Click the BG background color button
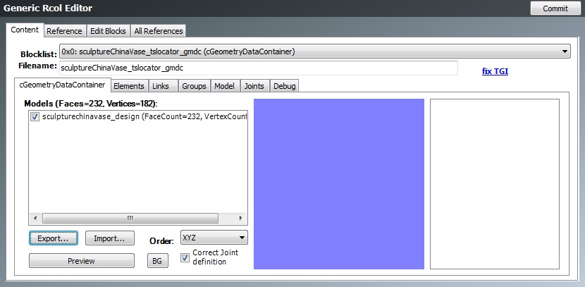Viewport: 585px width, 287px height. click(157, 261)
